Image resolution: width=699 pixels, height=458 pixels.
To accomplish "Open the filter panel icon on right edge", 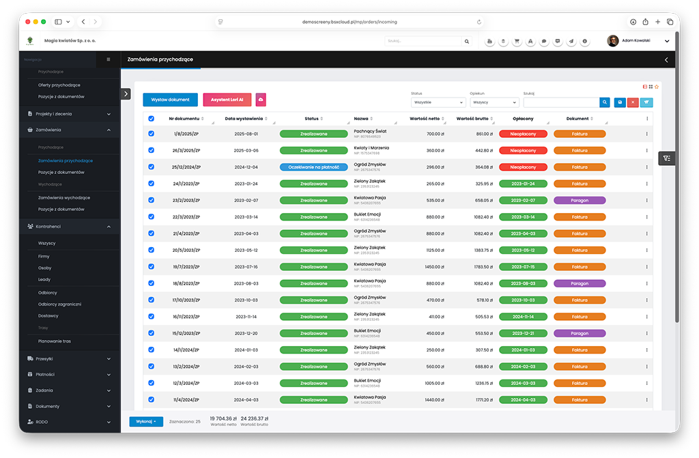I will coord(667,158).
